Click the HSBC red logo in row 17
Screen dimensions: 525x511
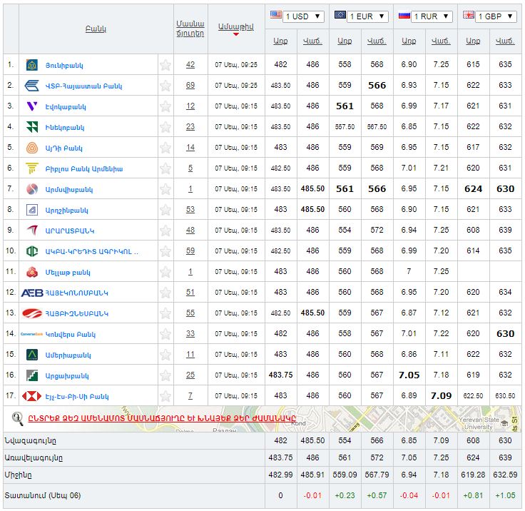[31, 396]
